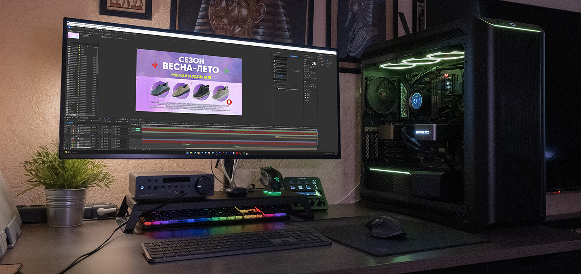Switch to the Project panel tab
Image resolution: width=581 pixels, height=274 pixels.
coord(70,31)
